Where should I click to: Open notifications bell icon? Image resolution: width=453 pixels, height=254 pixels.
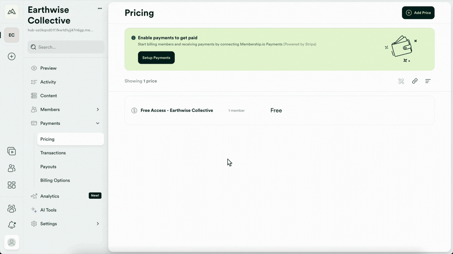tap(12, 225)
